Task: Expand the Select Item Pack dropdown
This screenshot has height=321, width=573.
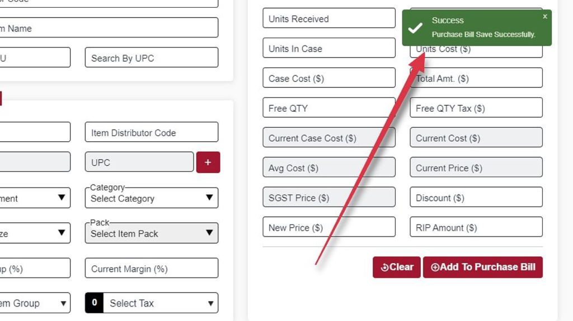Action: point(152,233)
